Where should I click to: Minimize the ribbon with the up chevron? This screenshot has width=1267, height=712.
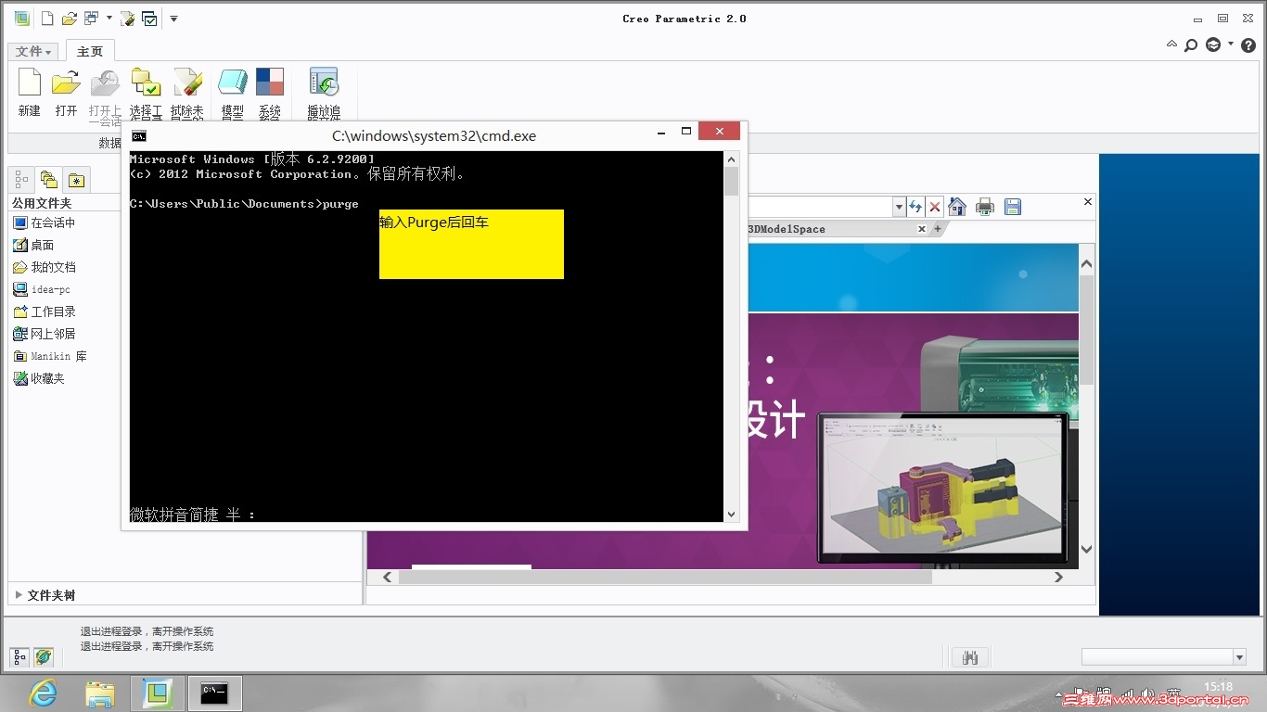[1171, 44]
